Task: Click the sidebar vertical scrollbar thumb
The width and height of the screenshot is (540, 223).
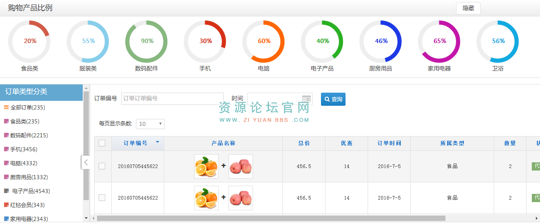Action: point(86,146)
